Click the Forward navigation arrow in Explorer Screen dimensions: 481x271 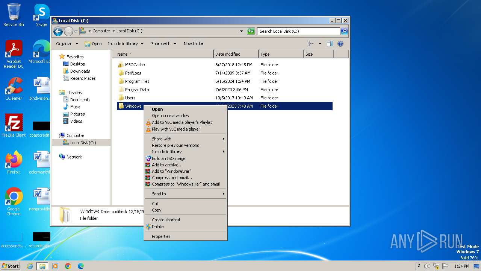[68, 31]
